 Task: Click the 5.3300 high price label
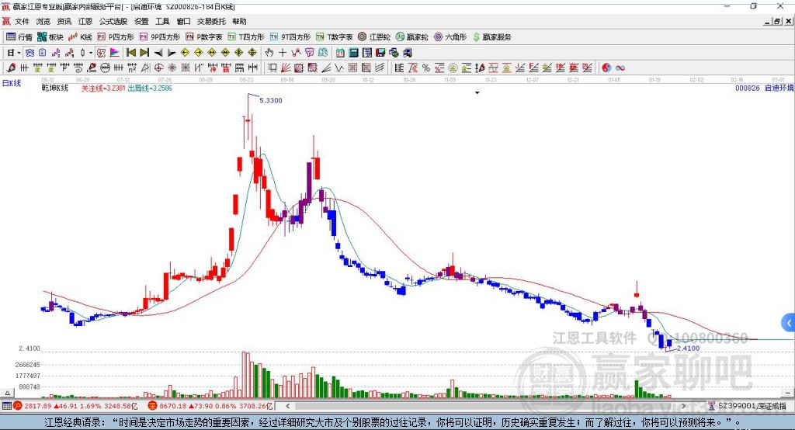pos(271,101)
